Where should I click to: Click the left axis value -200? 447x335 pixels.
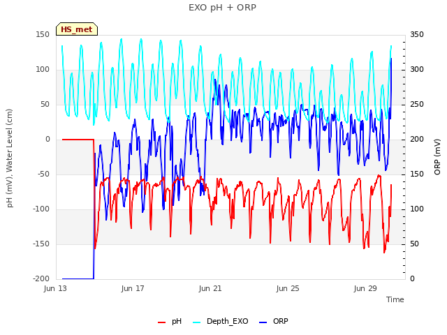coord(41,278)
